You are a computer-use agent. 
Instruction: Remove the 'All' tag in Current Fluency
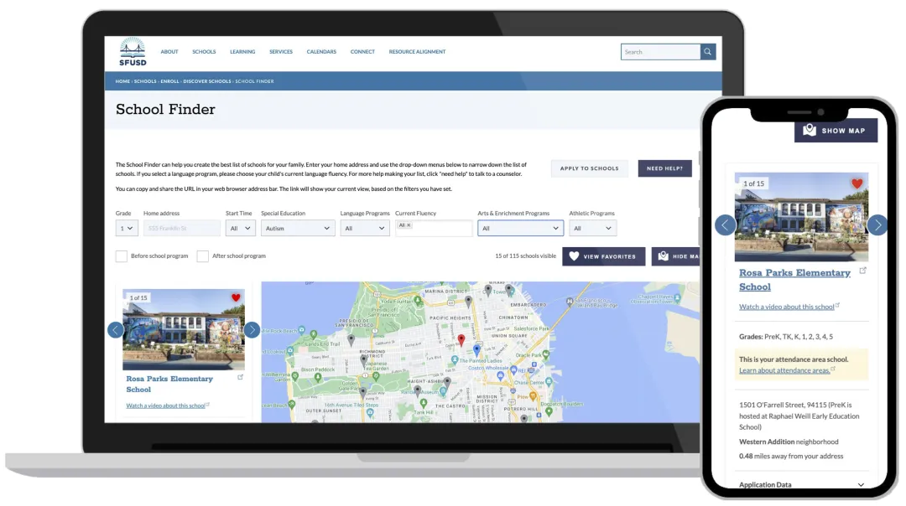point(409,225)
